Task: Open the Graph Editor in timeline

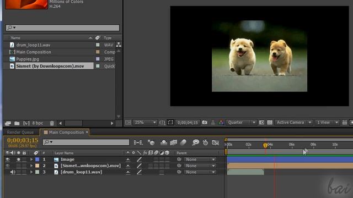Action: click(216, 142)
